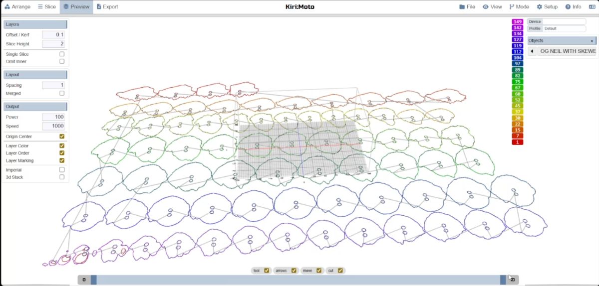Toggle the cut visibility checkbox
599x286 pixels.
340,271
